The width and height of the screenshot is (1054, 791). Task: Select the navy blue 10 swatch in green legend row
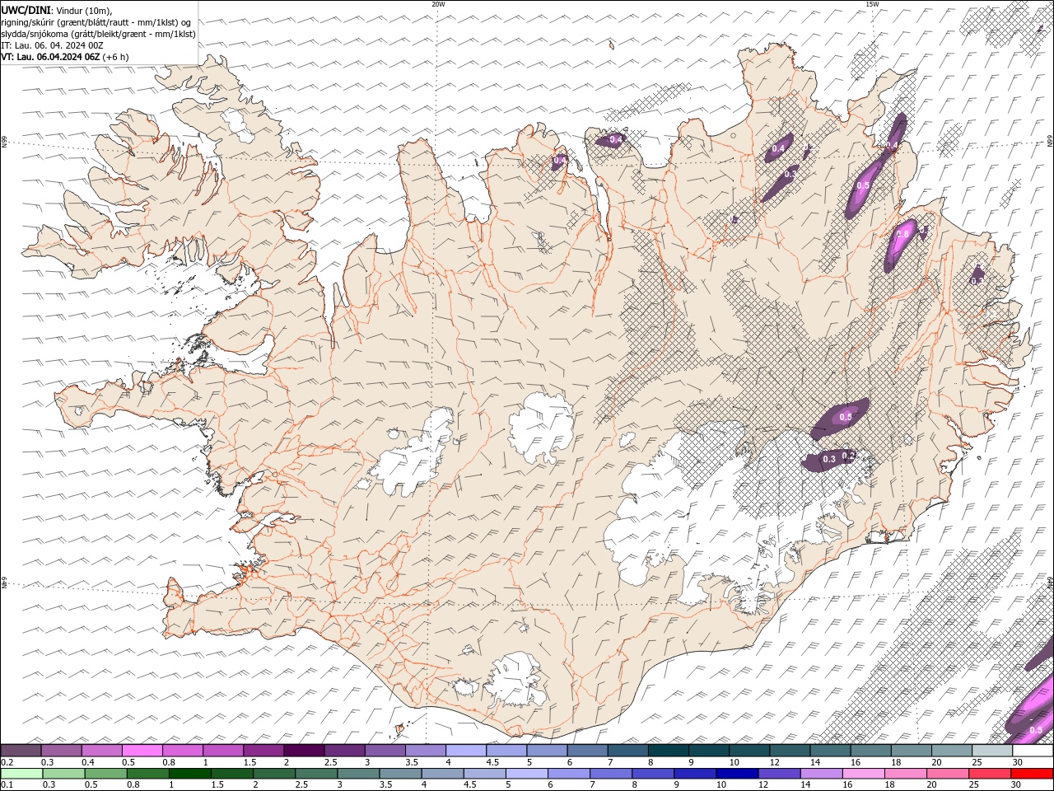736,774
